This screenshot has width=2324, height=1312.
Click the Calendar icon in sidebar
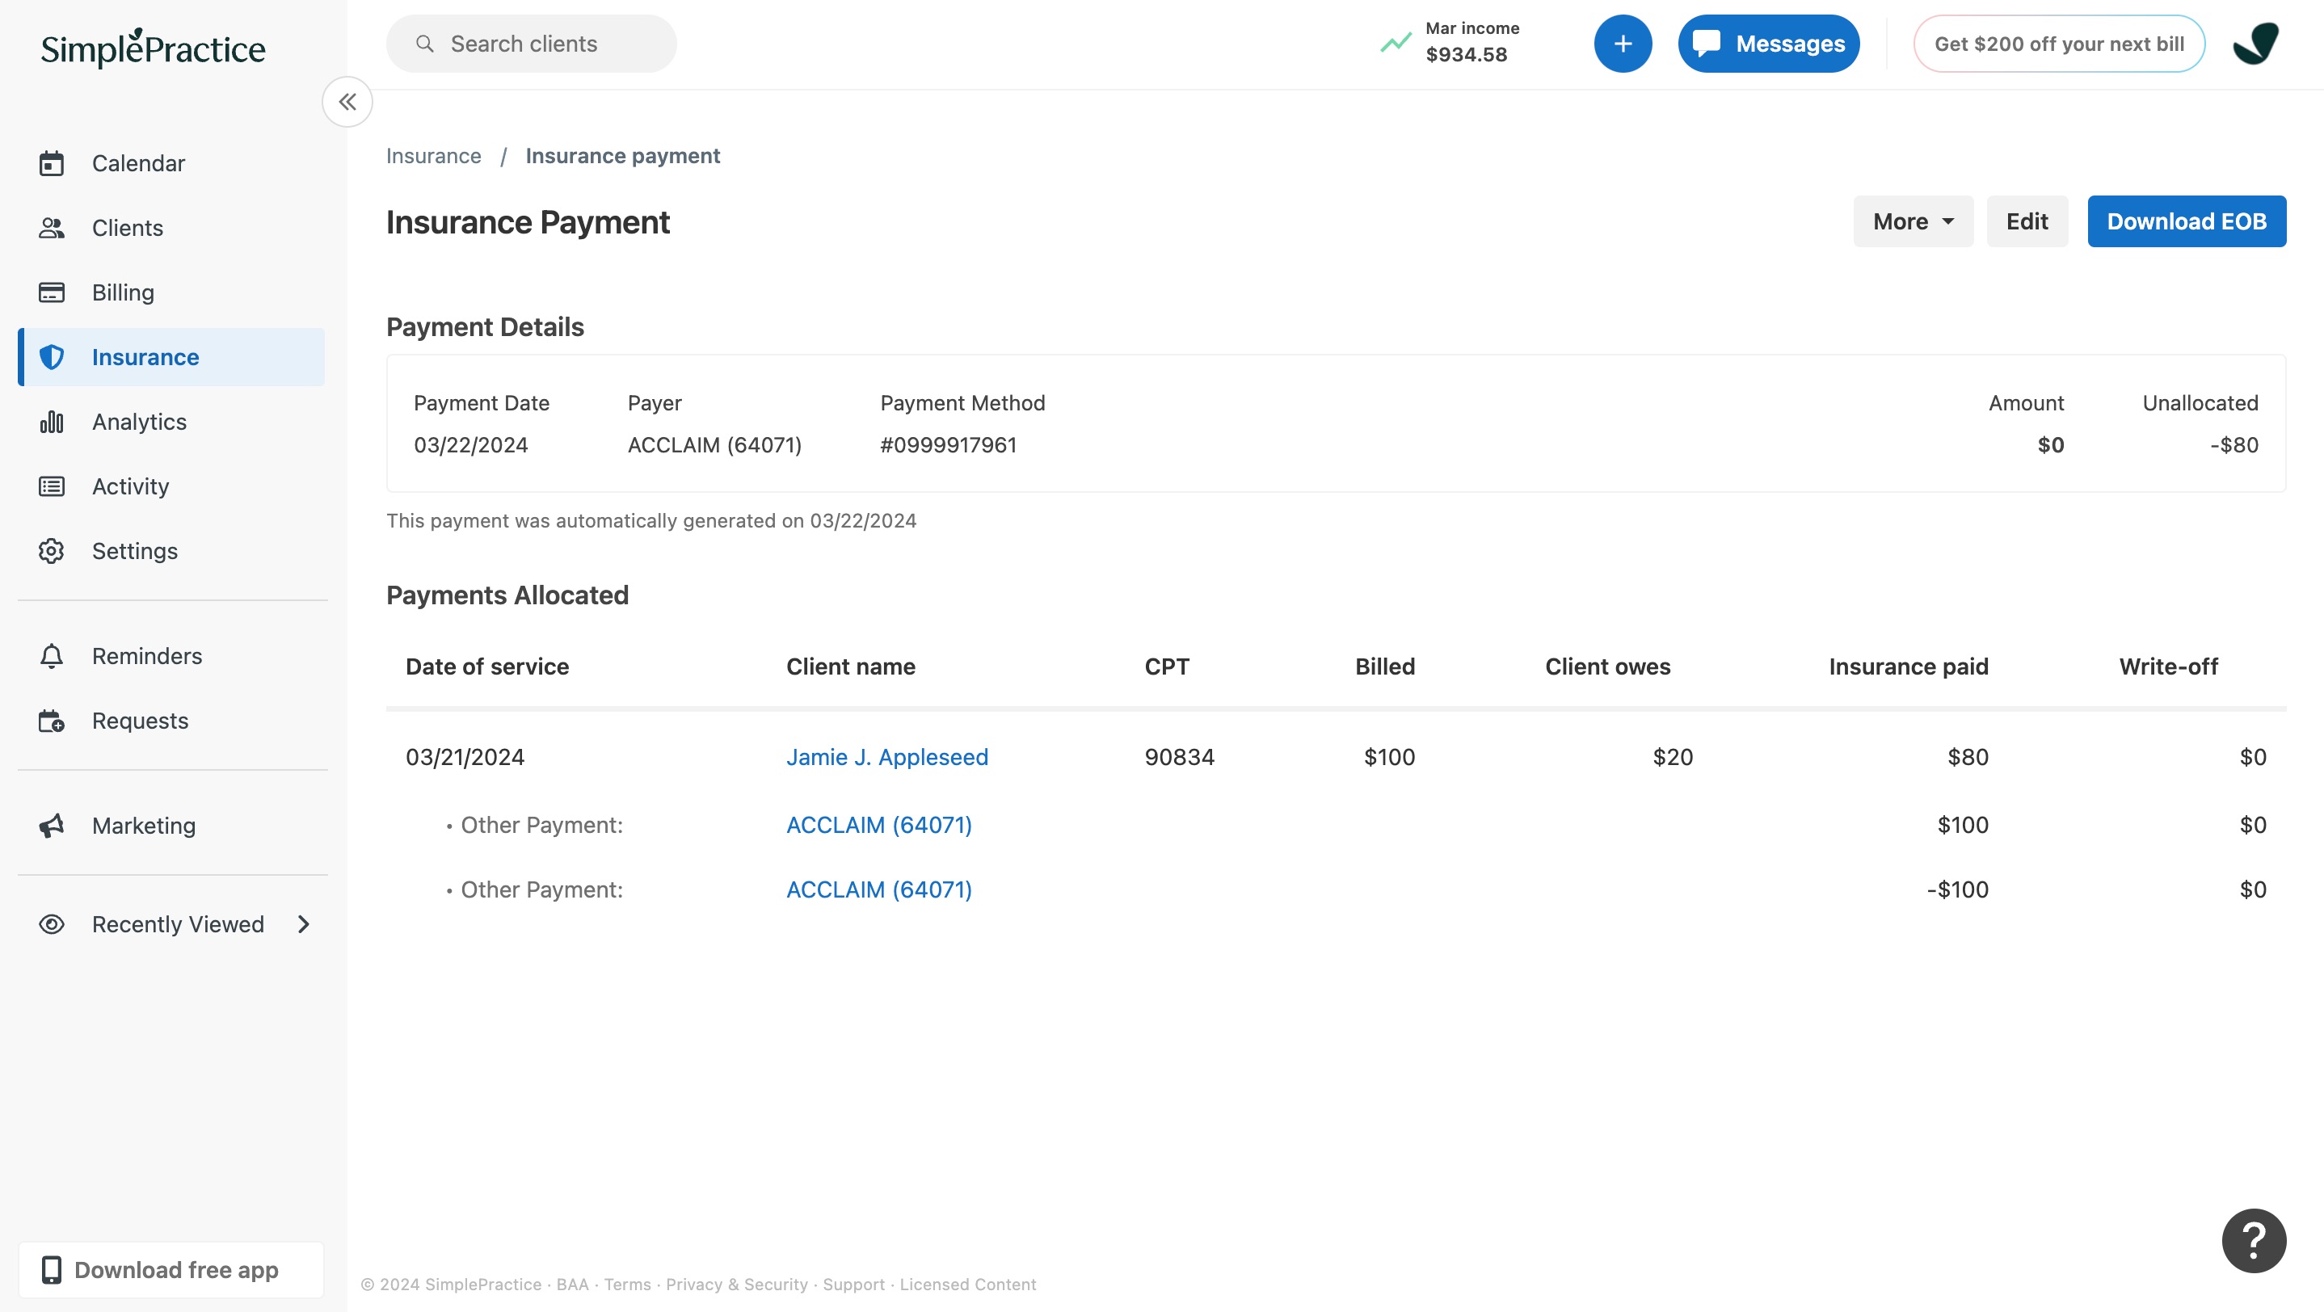tap(52, 163)
